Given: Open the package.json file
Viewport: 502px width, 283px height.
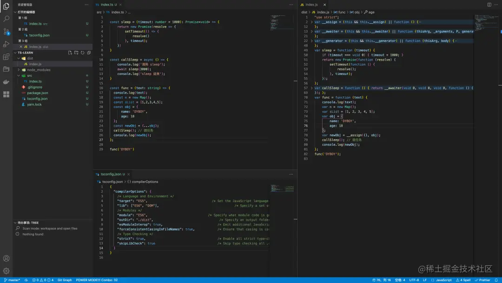Looking at the screenshot, I should [x=53, y=93].
